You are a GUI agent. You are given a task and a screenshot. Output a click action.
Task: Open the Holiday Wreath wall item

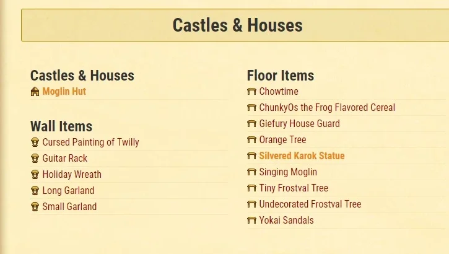(72, 174)
